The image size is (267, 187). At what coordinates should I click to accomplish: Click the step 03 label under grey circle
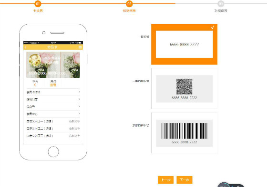pyautogui.click(x=221, y=11)
